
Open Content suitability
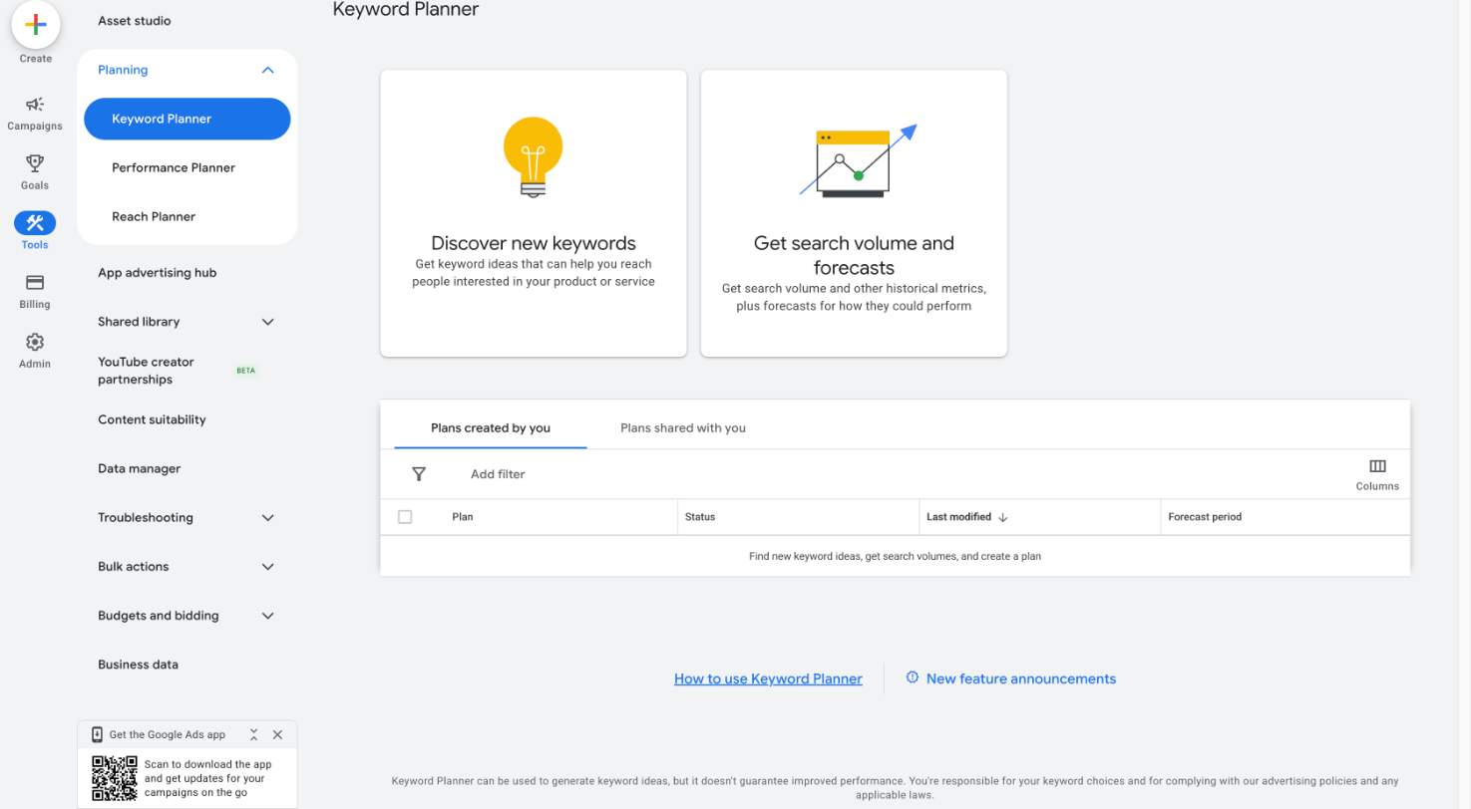152,419
